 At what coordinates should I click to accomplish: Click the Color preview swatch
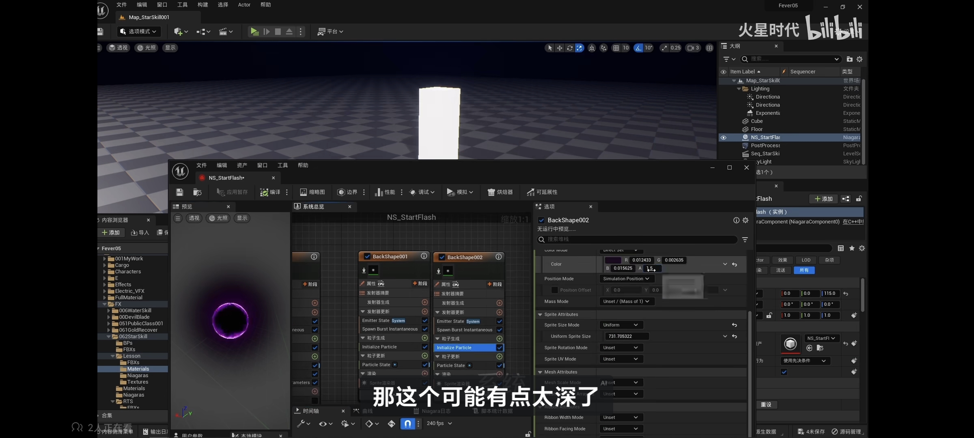[613, 260]
